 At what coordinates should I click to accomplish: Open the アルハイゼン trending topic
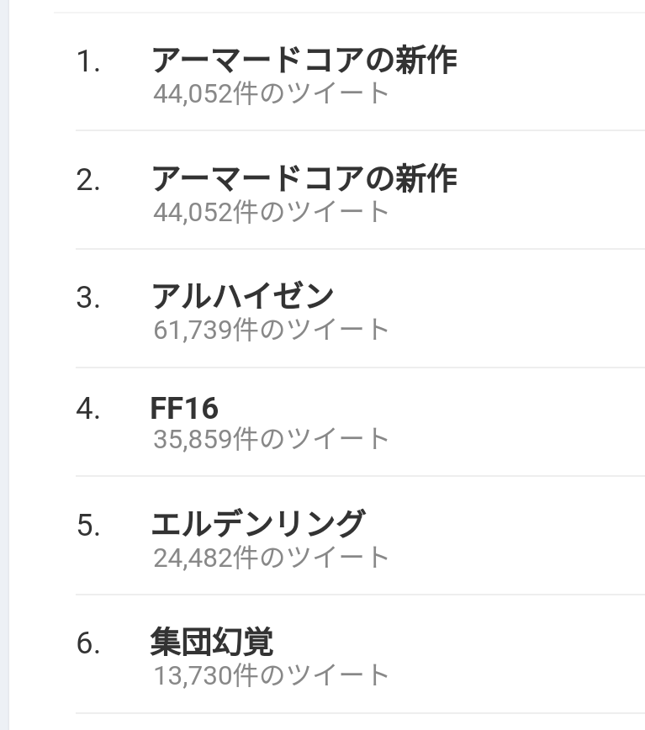(x=243, y=297)
